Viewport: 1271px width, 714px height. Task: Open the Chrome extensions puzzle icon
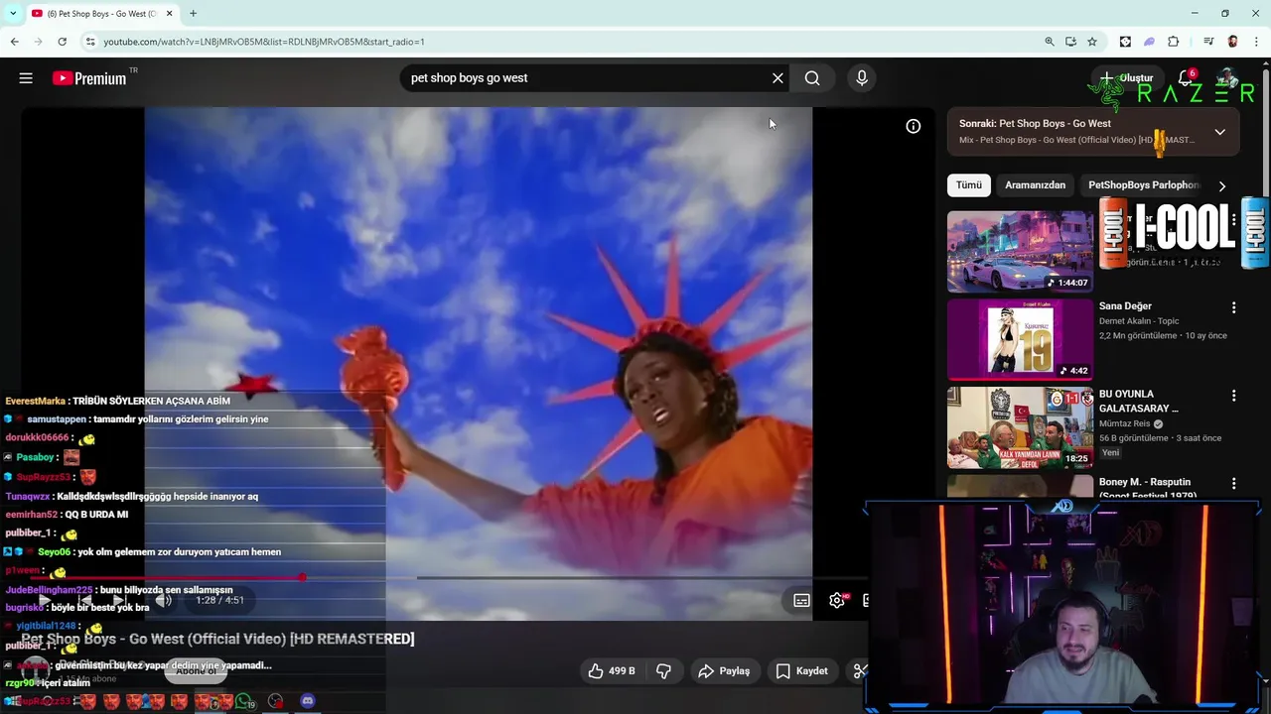(x=1173, y=42)
